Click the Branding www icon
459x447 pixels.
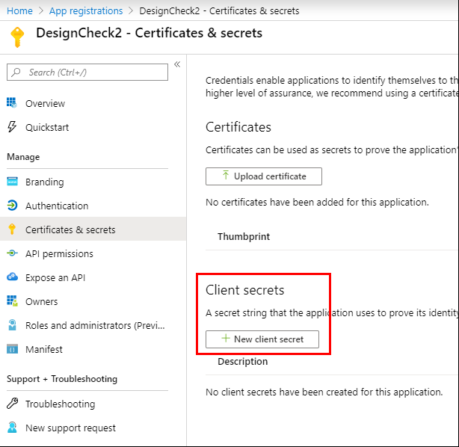12,182
